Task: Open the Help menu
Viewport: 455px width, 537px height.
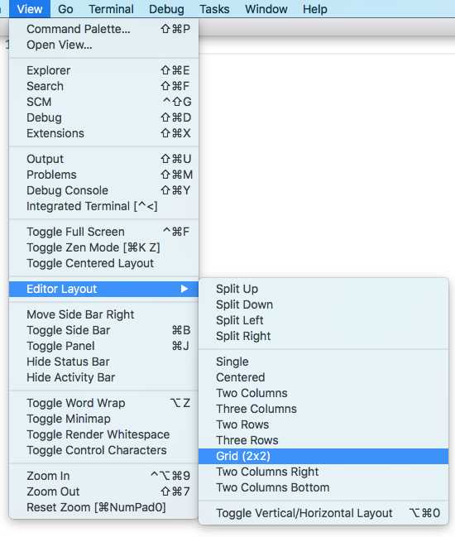Action: [315, 9]
